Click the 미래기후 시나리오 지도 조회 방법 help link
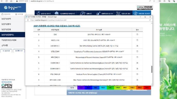177x99 pixels. (x=83, y=93)
